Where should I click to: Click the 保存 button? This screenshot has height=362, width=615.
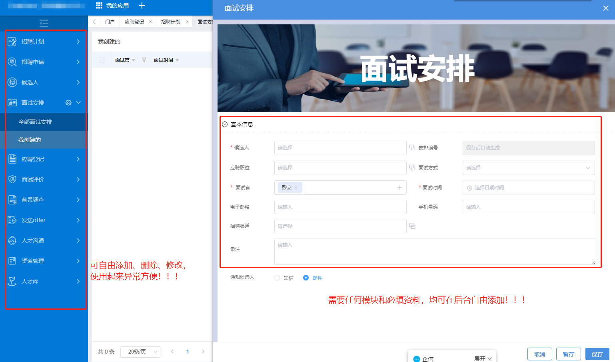[597, 354]
